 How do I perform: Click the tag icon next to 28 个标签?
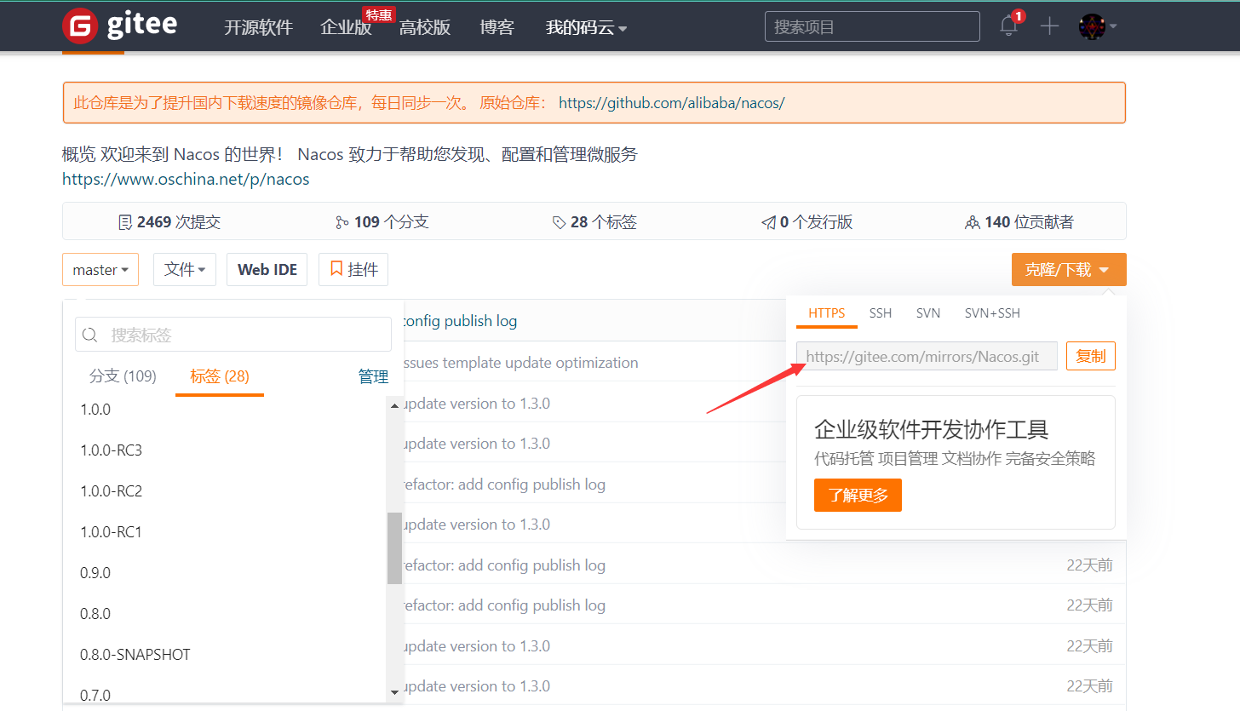pyautogui.click(x=559, y=221)
